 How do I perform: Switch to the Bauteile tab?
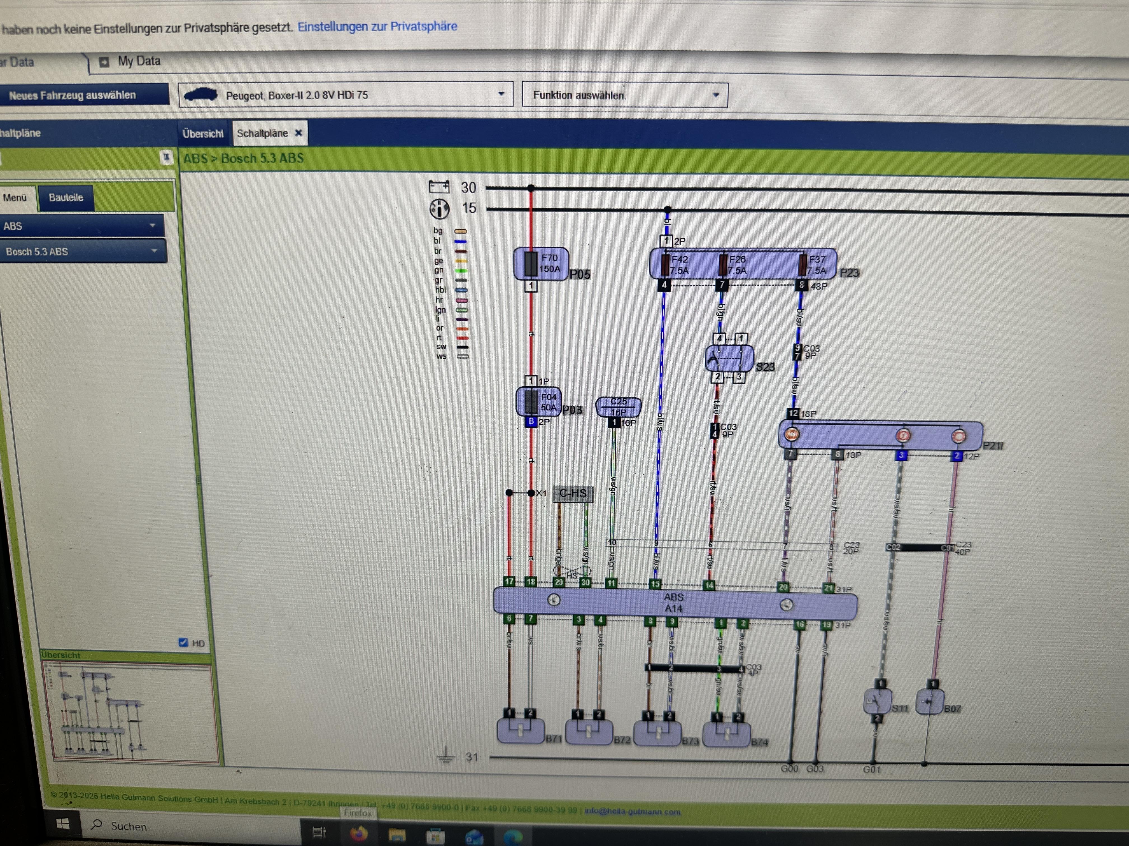point(66,198)
